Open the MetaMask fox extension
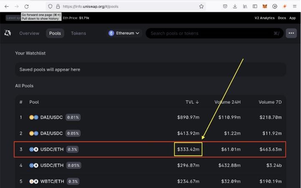Viewport: 301px width, 188px height. 265,7
